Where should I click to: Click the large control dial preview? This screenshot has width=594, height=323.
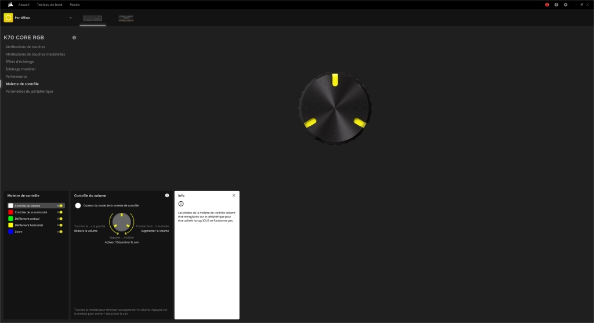click(335, 109)
